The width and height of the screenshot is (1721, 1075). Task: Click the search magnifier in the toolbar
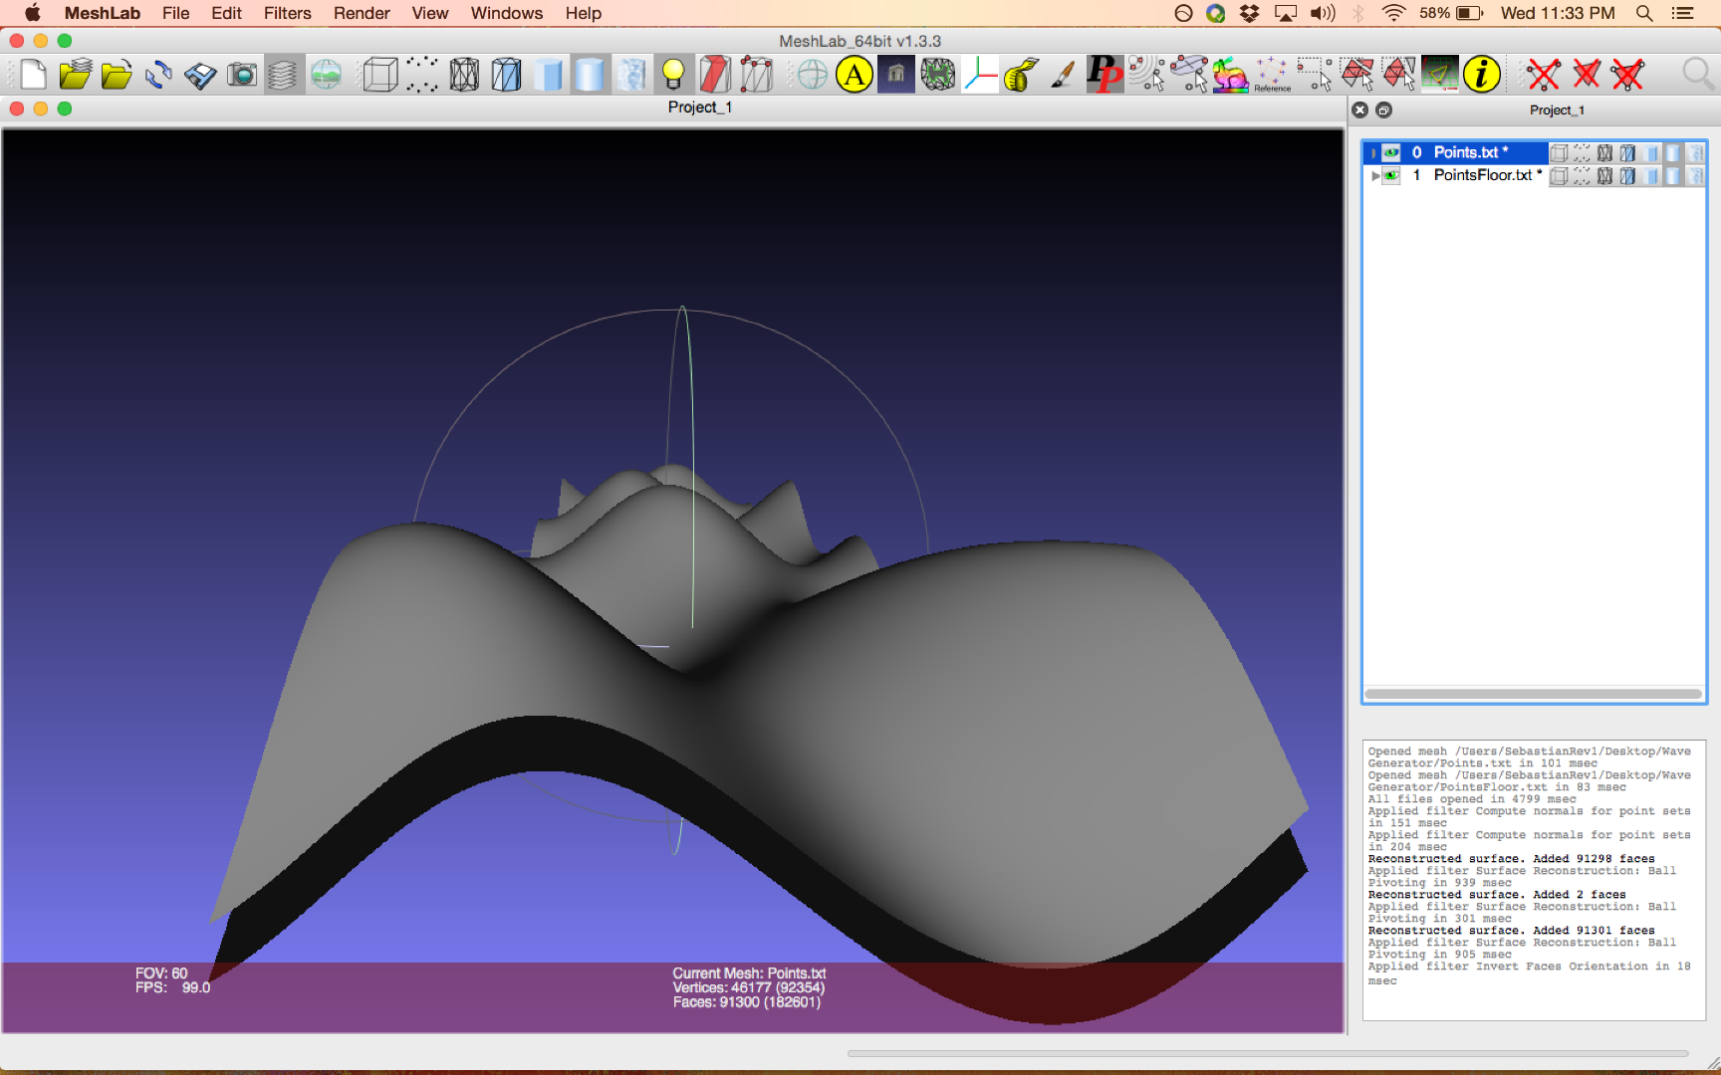coord(1695,74)
